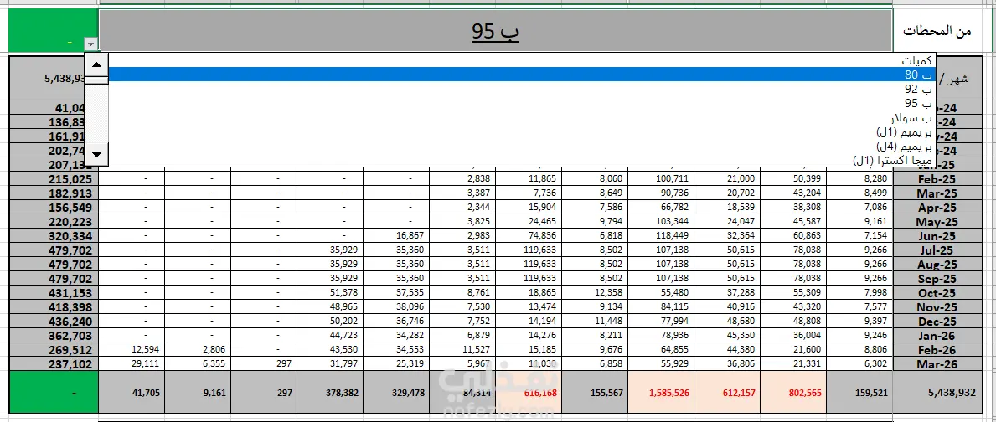Click the 2,806 cell in Feb-26 row
The height and width of the screenshot is (422, 996).
point(199,350)
